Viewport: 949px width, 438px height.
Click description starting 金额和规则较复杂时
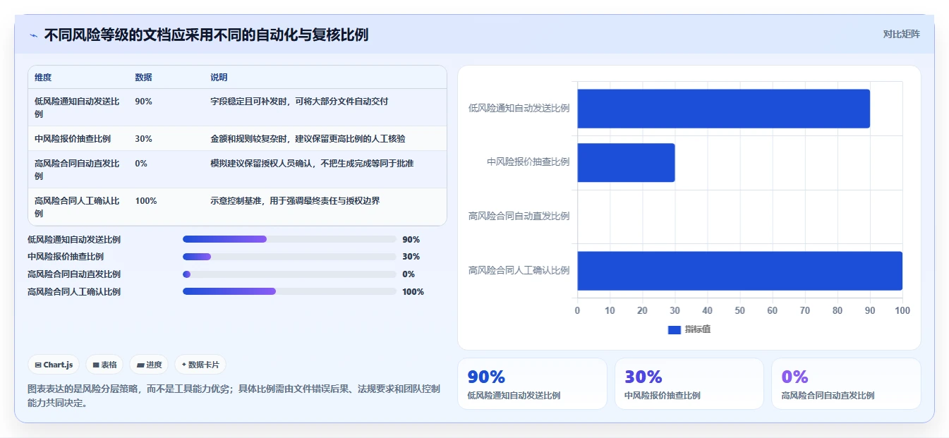308,139
